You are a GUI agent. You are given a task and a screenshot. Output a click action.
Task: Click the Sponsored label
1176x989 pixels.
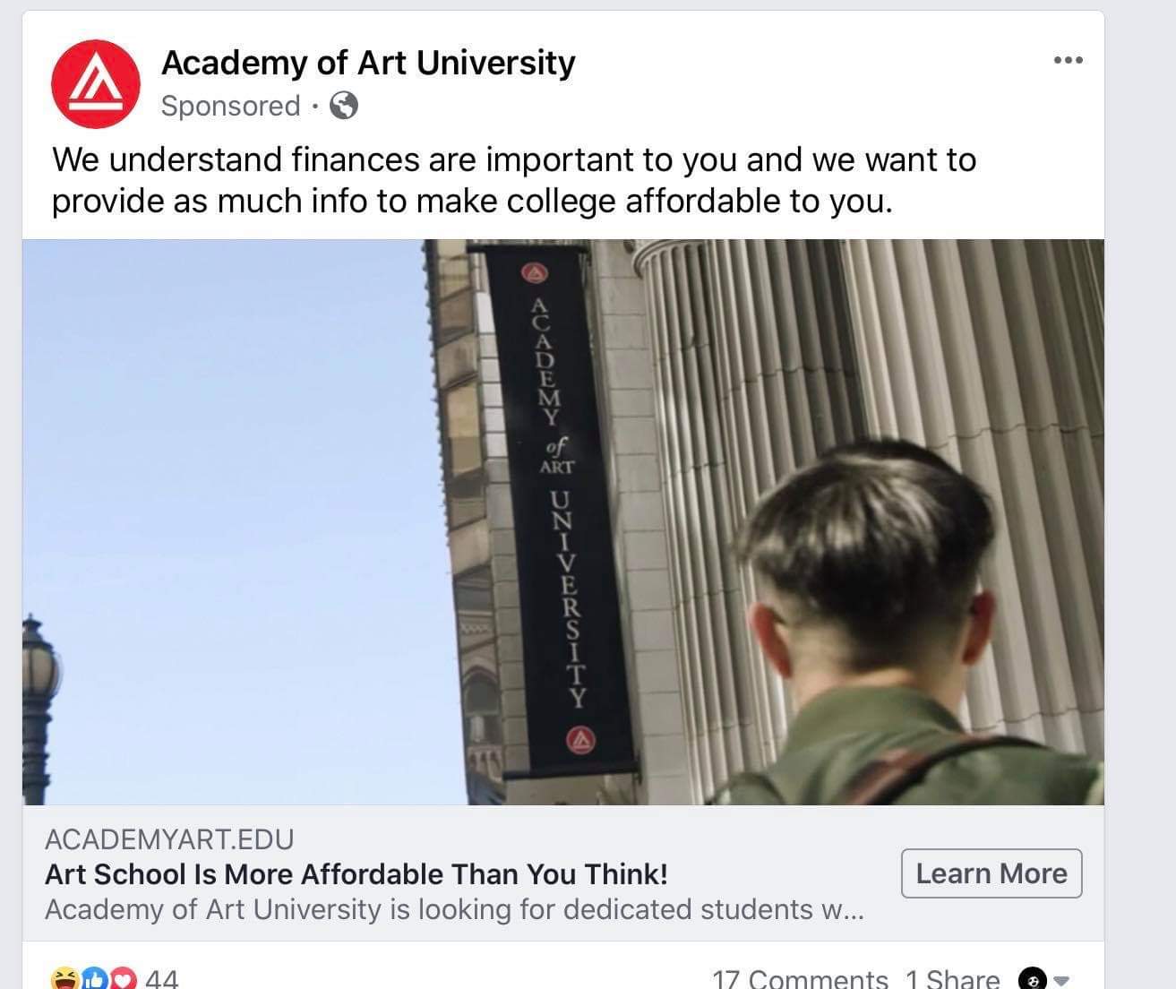230,106
